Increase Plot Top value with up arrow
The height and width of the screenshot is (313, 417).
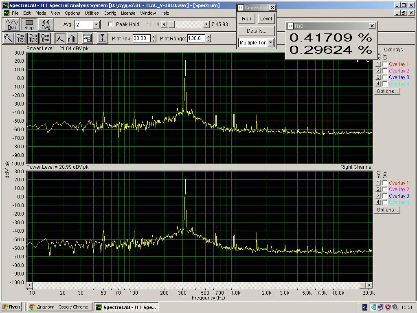(154, 36)
